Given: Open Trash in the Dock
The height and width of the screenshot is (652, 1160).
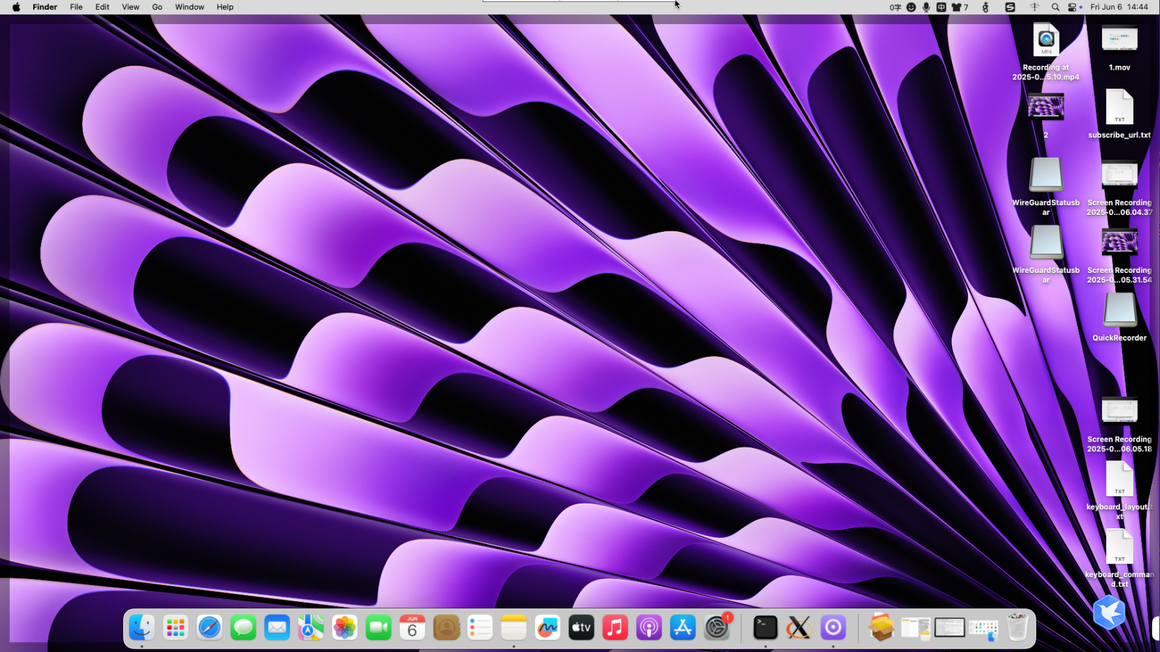Looking at the screenshot, I should click(1017, 628).
